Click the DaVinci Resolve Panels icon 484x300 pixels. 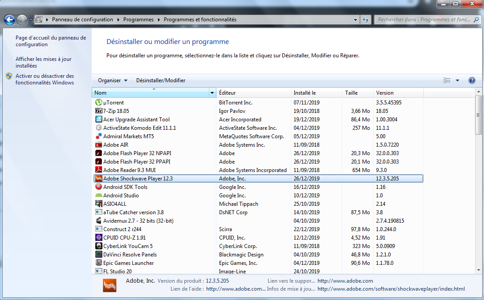(x=98, y=254)
